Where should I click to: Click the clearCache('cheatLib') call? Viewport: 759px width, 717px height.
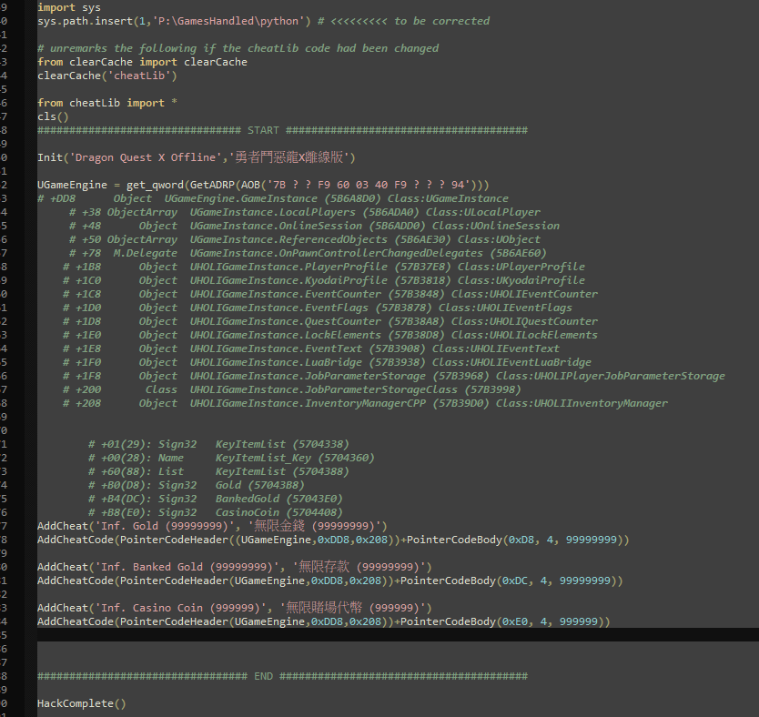tap(107, 76)
